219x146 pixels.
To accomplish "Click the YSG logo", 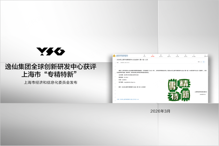I will coord(51,51).
